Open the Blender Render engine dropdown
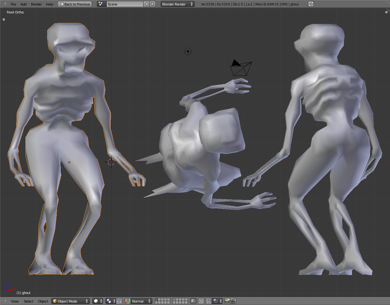The width and height of the screenshot is (390, 305). (178, 4)
